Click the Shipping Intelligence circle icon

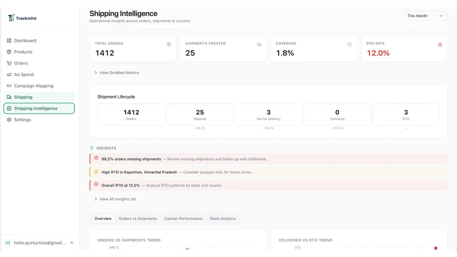click(9, 109)
